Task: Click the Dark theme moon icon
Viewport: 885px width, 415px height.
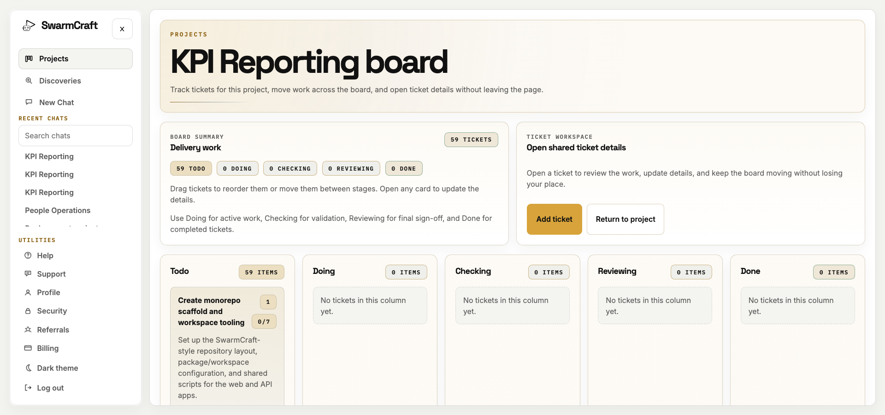Action: coord(28,368)
